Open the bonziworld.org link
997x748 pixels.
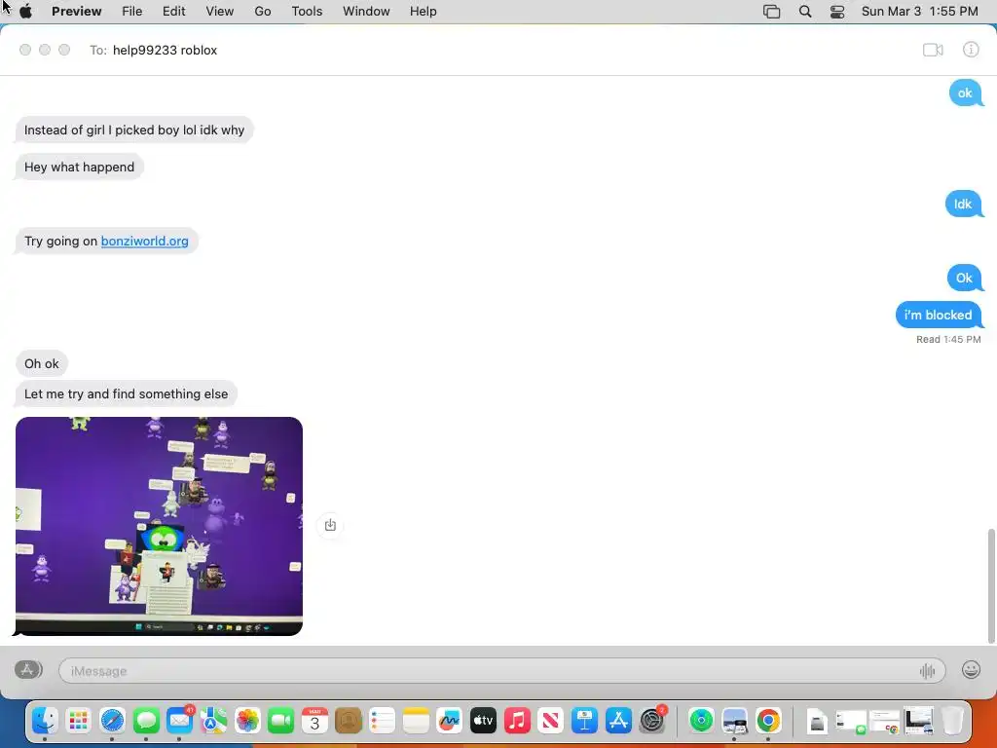click(144, 242)
